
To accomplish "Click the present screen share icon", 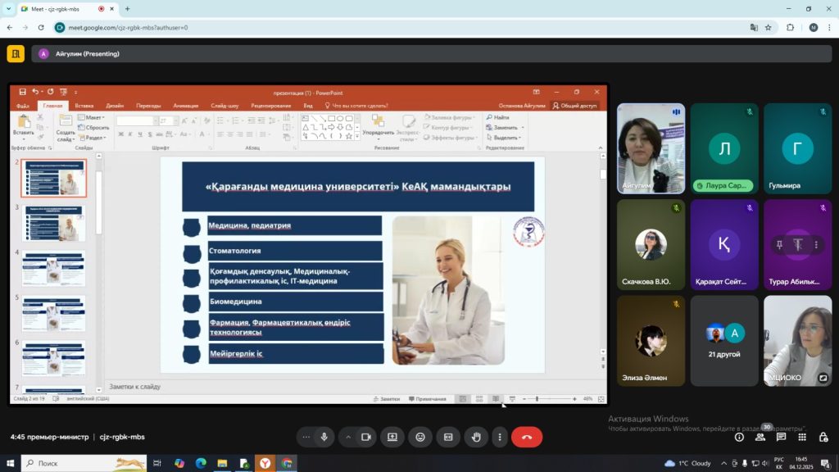I will (x=392, y=438).
